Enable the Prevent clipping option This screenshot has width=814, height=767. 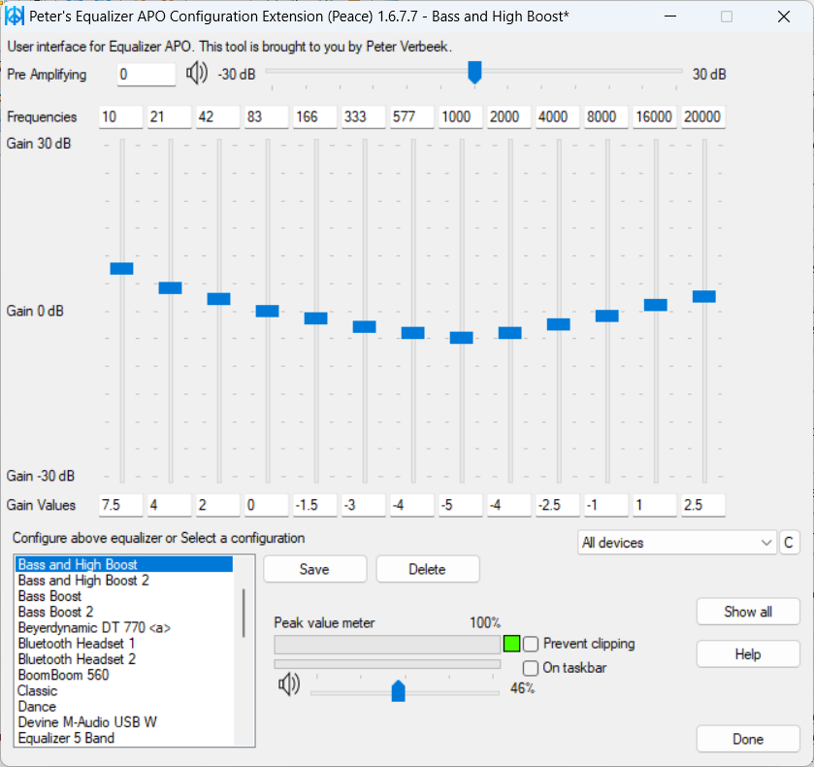pos(531,644)
